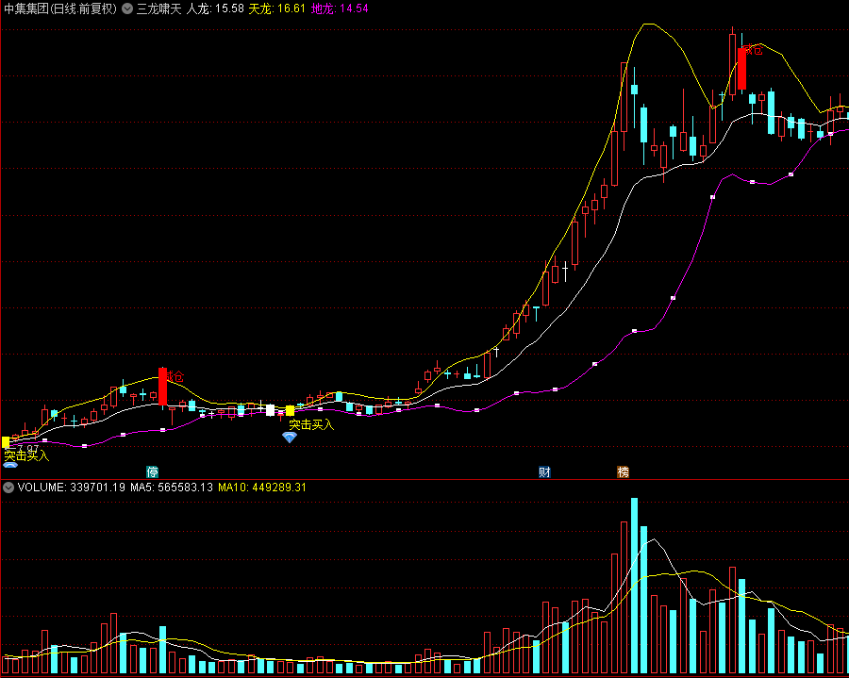Select the 三龙啸天 indicator name

pos(159,8)
